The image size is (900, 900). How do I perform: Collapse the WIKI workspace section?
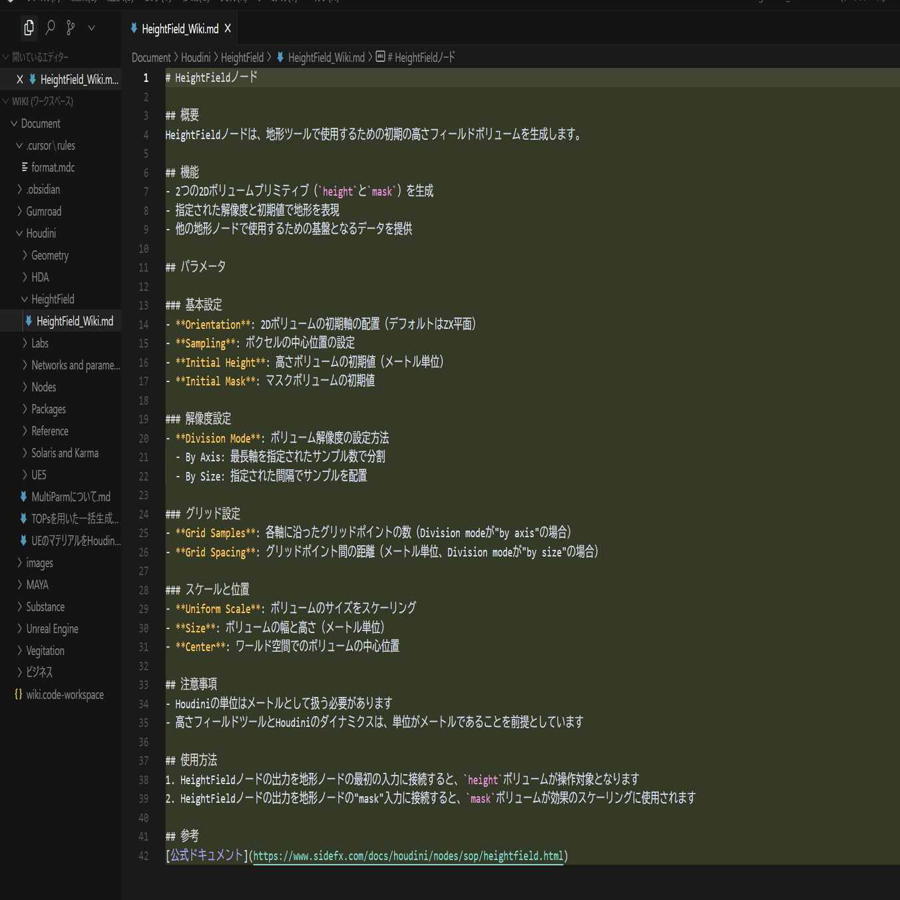tap(42, 101)
